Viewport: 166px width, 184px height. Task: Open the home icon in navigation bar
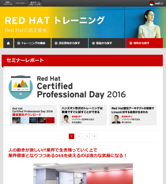click(8, 43)
